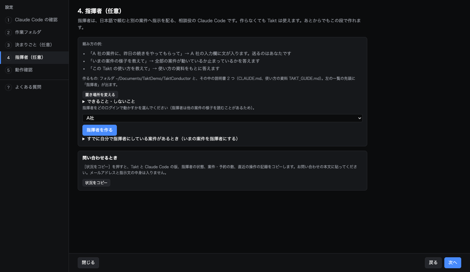The width and height of the screenshot is (470, 272).
Task: Click the example line starting 「この Takt の使い方を教えて」
Action: click(154, 69)
